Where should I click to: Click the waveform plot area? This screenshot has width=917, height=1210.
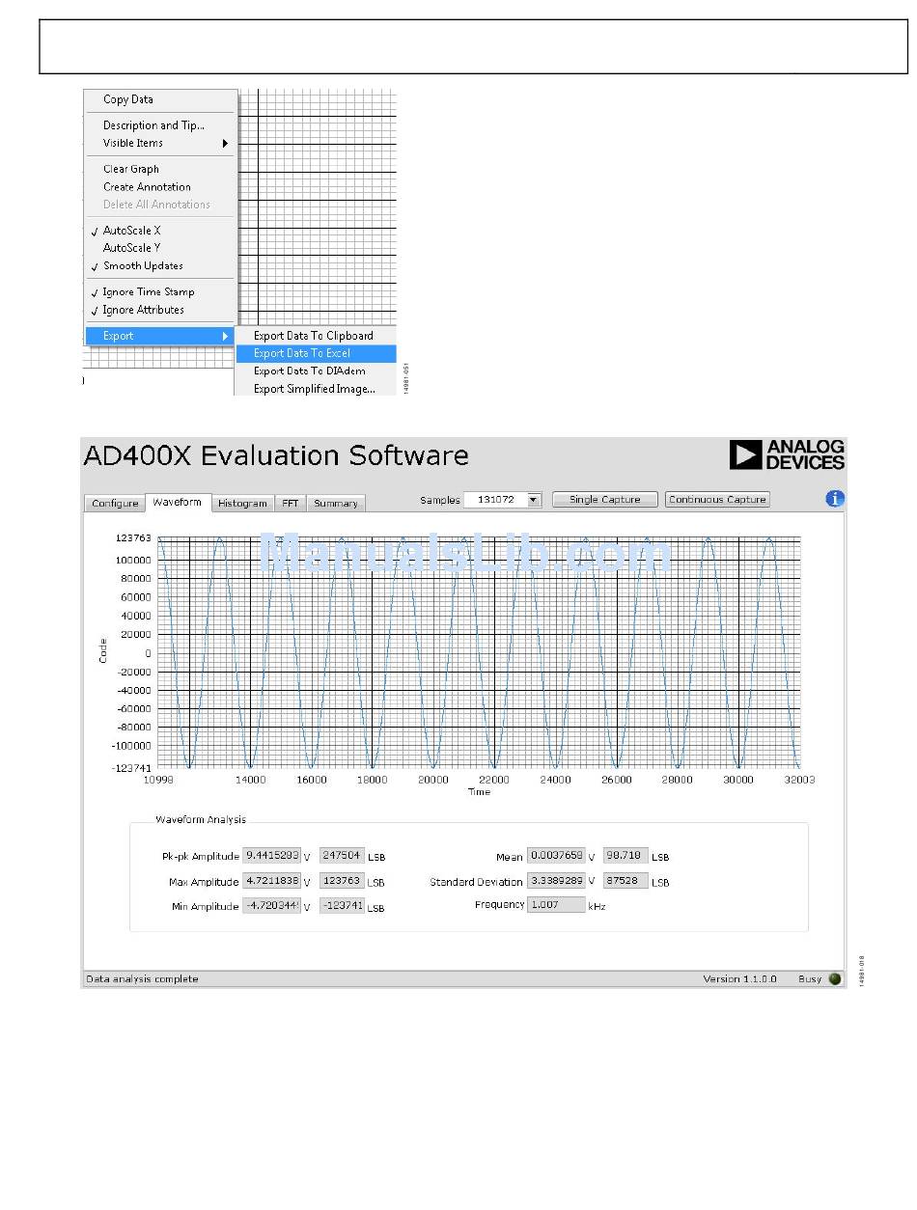[479, 653]
